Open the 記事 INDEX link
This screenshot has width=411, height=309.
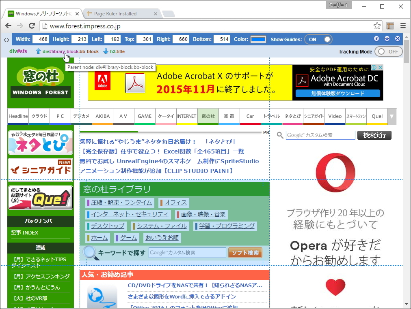click(x=24, y=232)
